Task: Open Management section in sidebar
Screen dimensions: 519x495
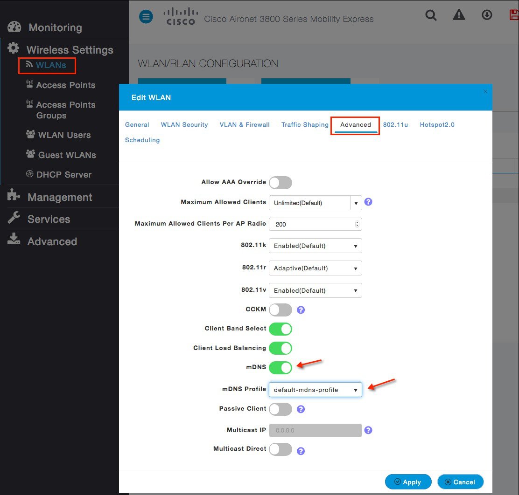Action: point(49,197)
